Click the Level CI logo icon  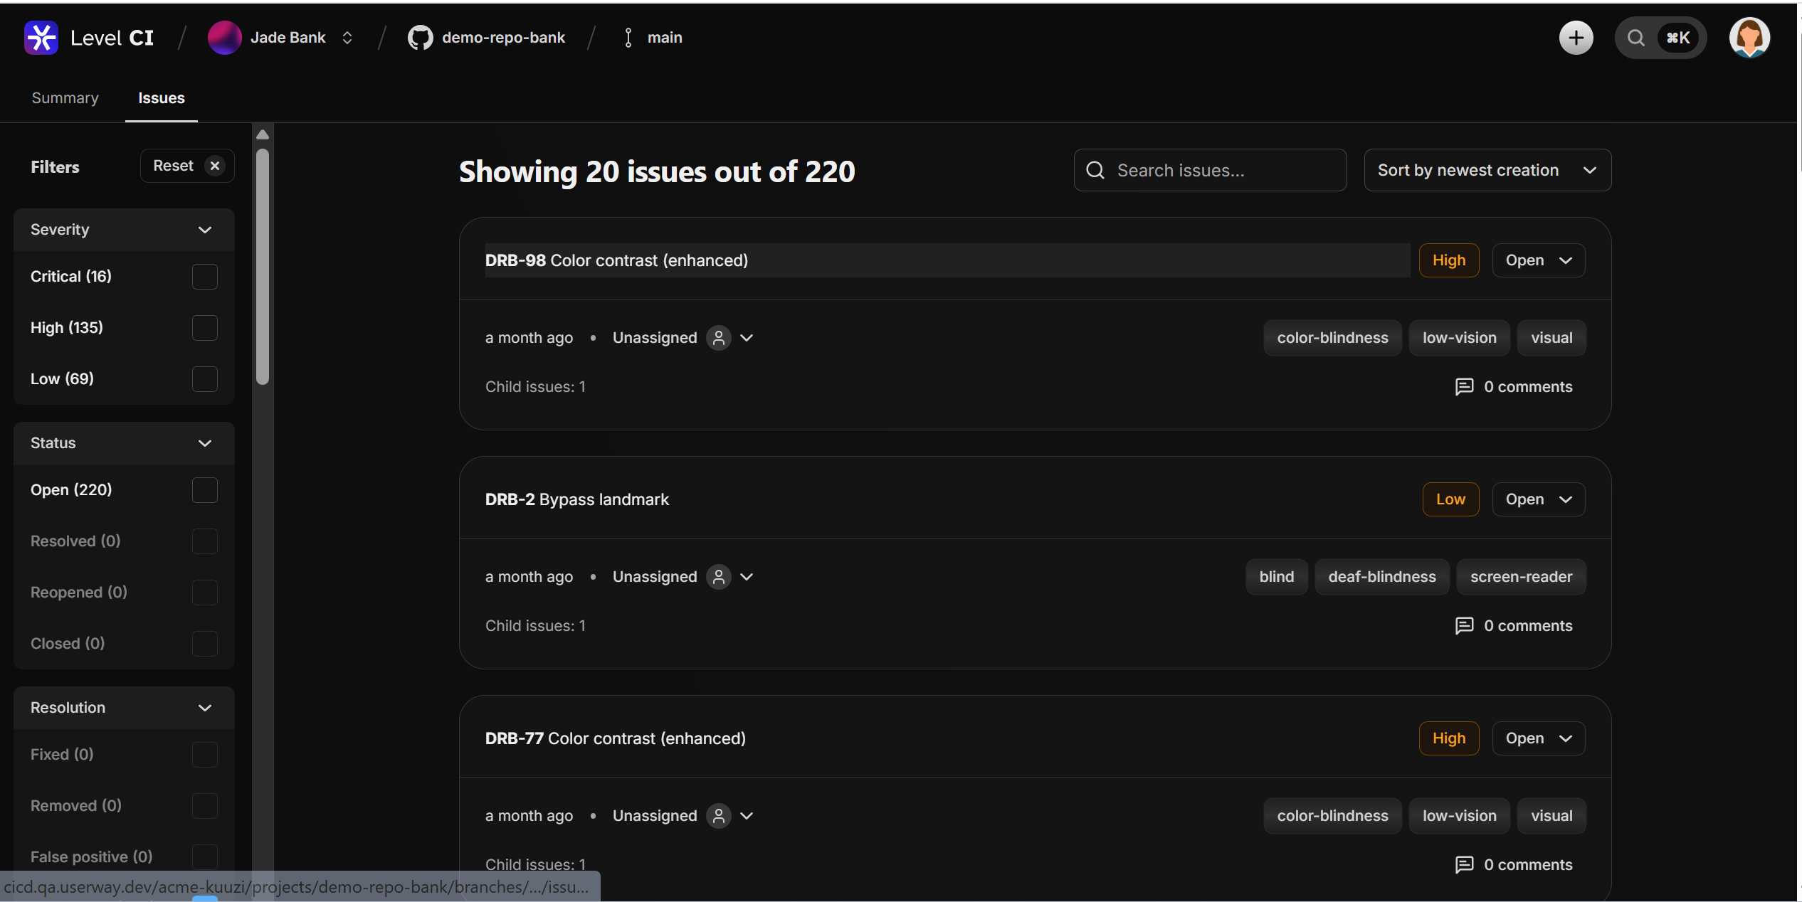(41, 38)
